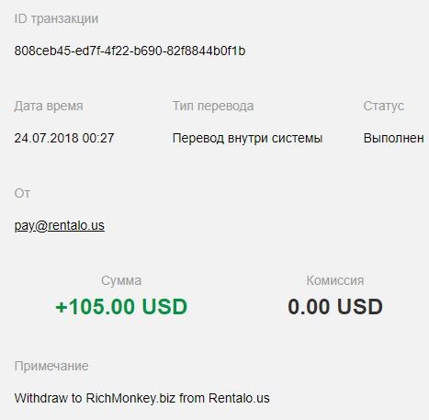Click the Дата время label
Viewport: 429px width, 420px height.
[x=49, y=106]
